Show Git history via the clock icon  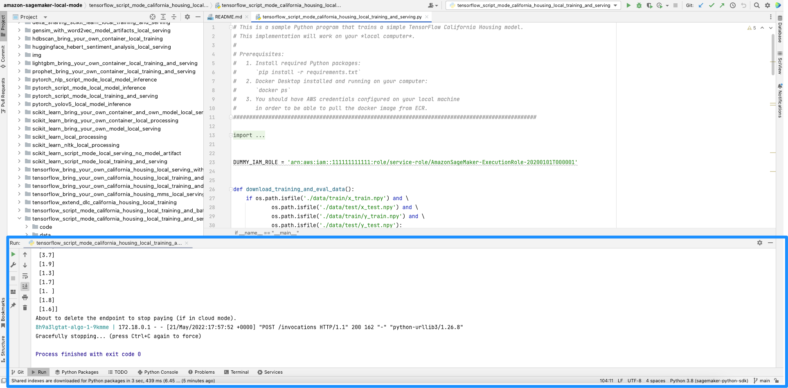point(733,5)
